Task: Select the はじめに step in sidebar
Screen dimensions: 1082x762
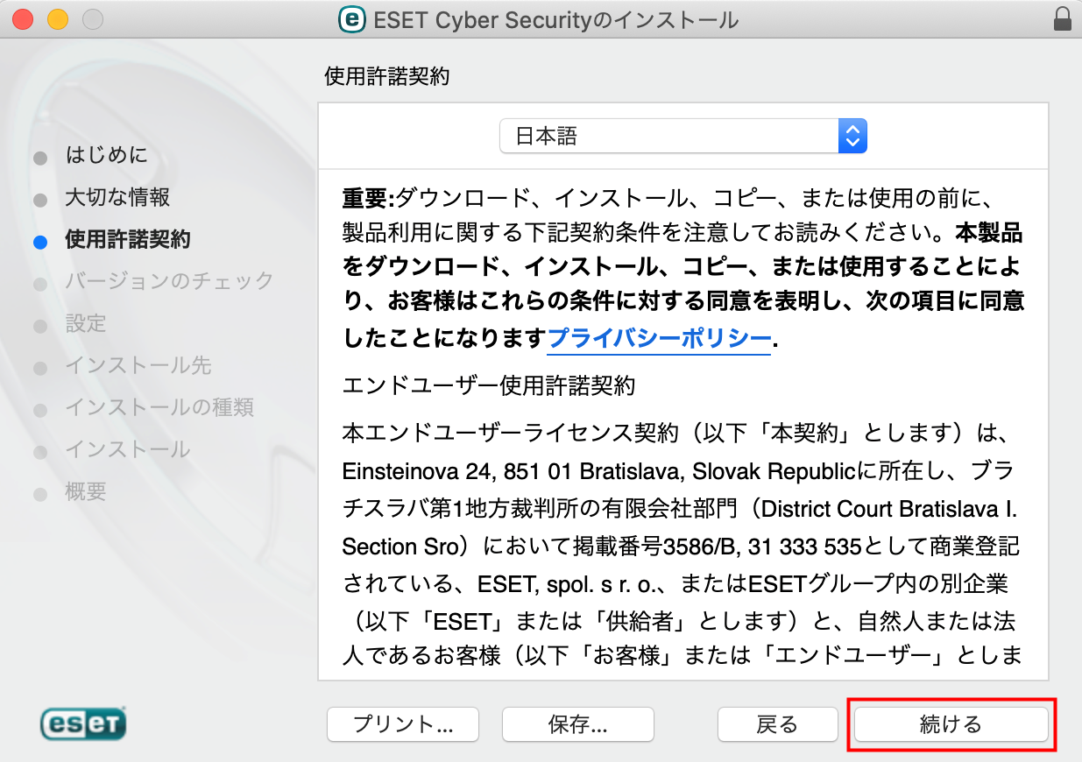Action: click(107, 156)
